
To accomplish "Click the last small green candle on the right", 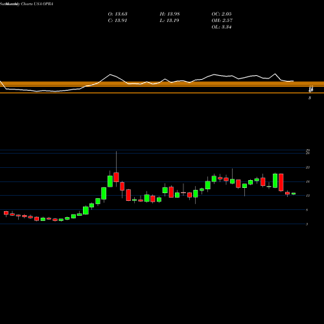I will [x=294, y=194].
